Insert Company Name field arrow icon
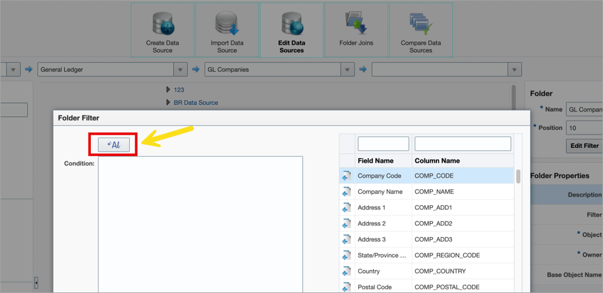This screenshot has width=603, height=293. click(x=347, y=192)
